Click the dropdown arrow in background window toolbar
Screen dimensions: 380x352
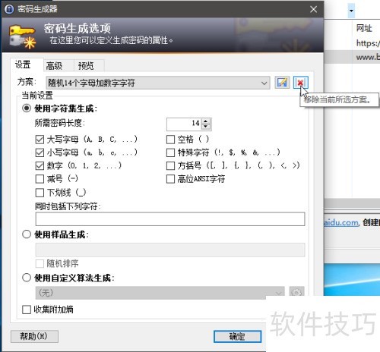351,11
